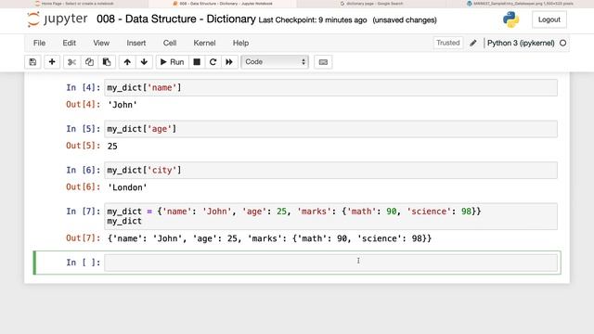
Task: Open the Edit menu
Action: pyautogui.click(x=69, y=44)
